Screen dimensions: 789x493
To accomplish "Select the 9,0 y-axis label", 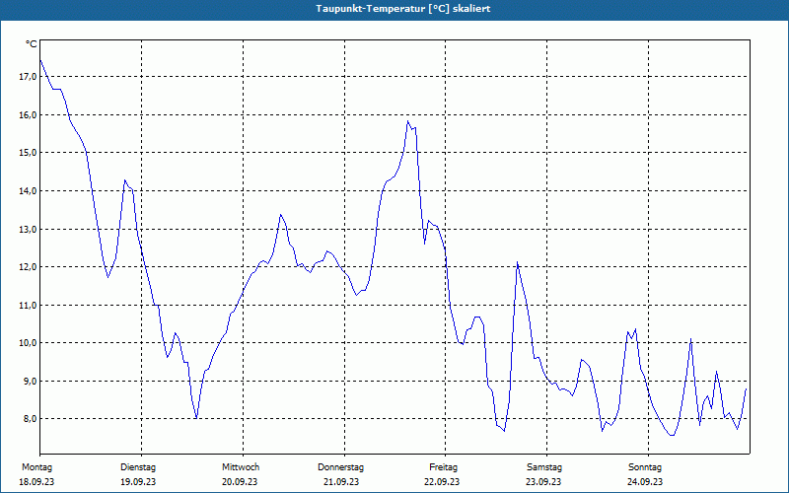I will [29, 381].
